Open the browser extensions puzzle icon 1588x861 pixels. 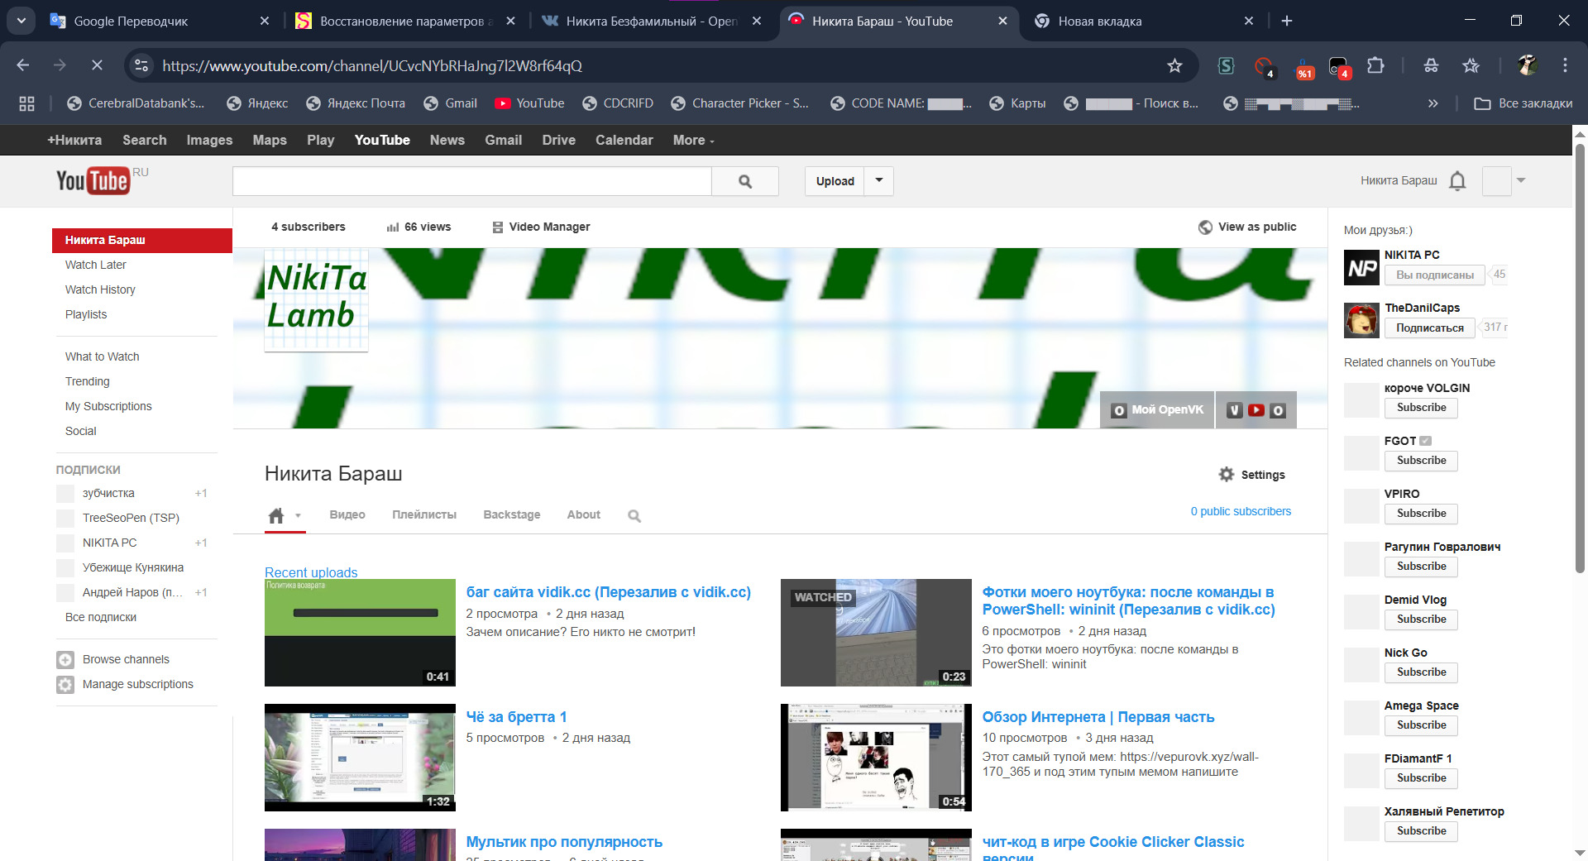(1375, 65)
